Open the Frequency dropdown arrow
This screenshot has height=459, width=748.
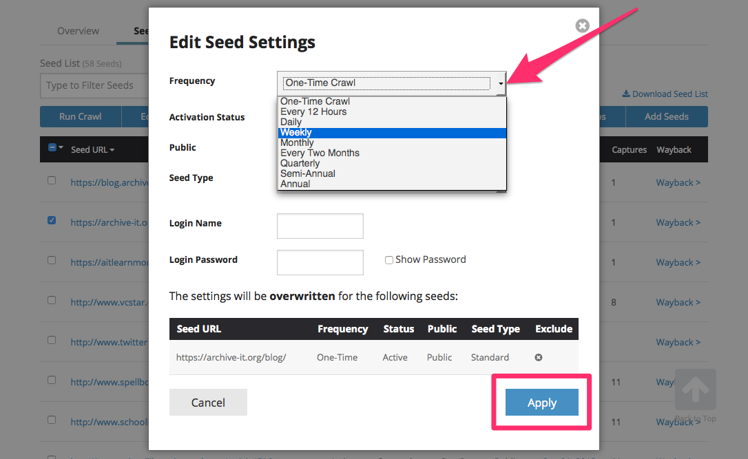click(501, 83)
